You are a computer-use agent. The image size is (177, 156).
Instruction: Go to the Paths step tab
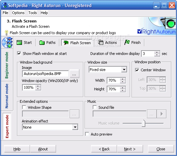click(47, 43)
